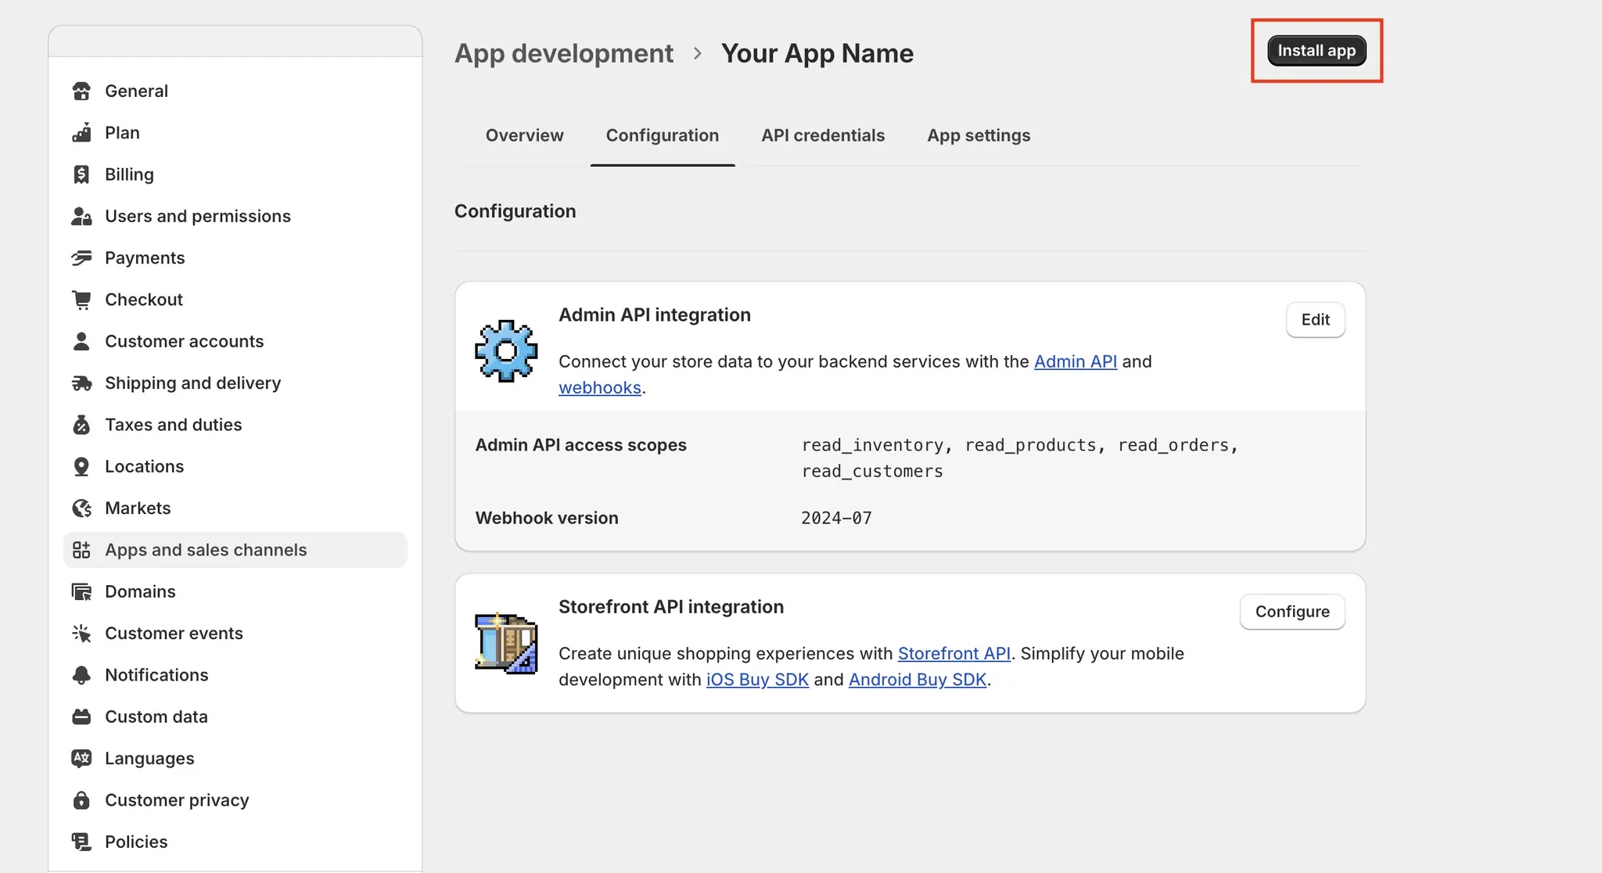Click the Shipping and delivery truck icon

pos(81,383)
